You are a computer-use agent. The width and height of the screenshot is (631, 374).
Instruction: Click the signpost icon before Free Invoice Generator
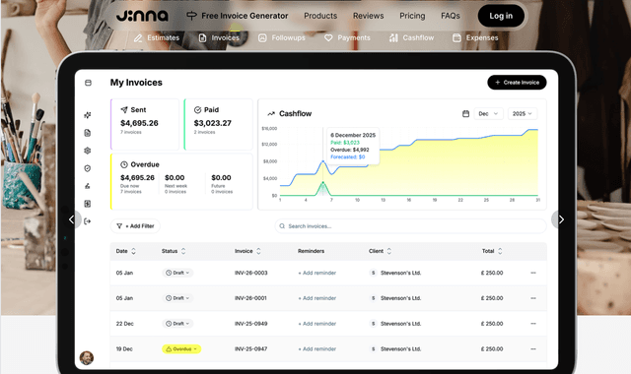pyautogui.click(x=191, y=16)
